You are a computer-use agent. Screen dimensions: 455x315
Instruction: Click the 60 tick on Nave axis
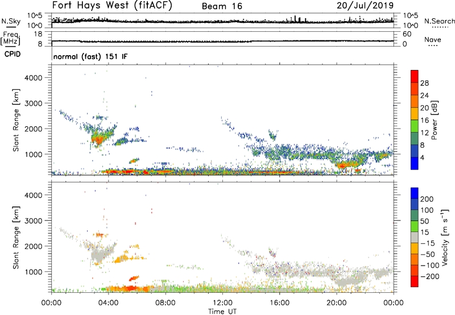coord(407,34)
